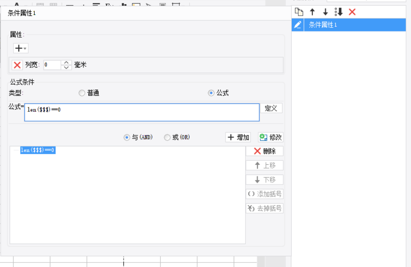Click the 增加 button to add the condition
This screenshot has width=411, height=267.
click(238, 137)
